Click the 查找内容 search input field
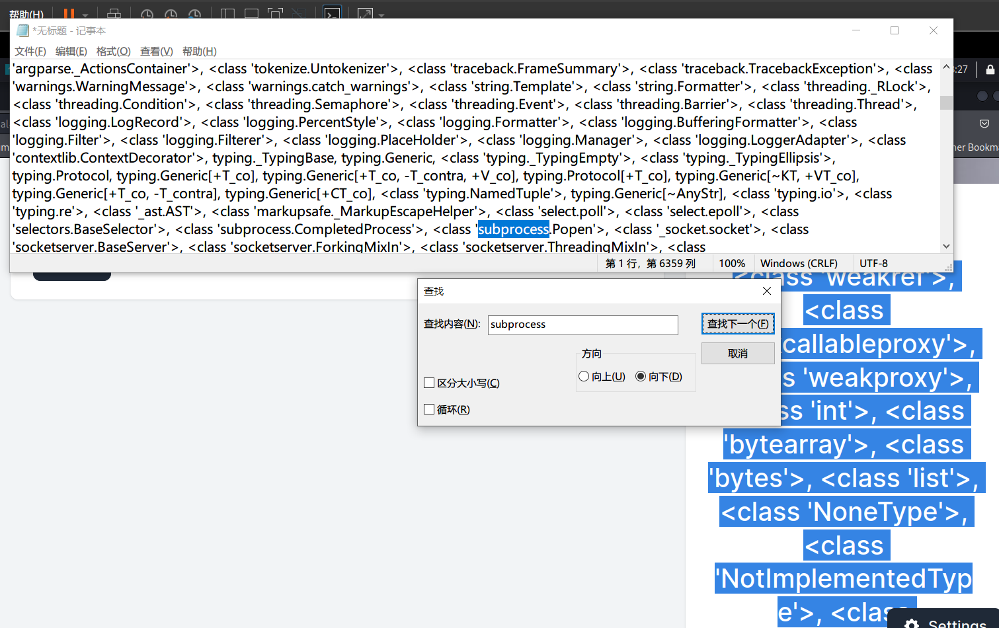This screenshot has height=628, width=999. 583,325
